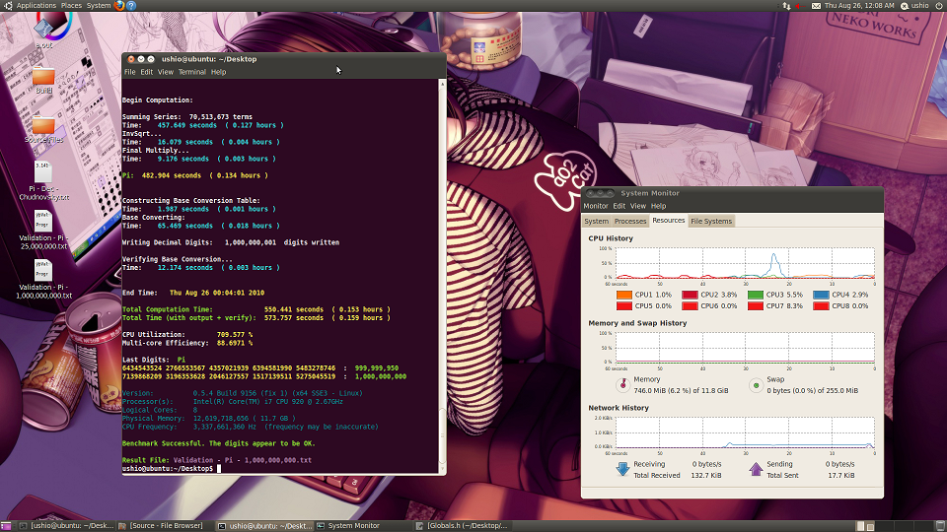The width and height of the screenshot is (947, 532).
Task: Open the Applications menu
Action: point(36,6)
